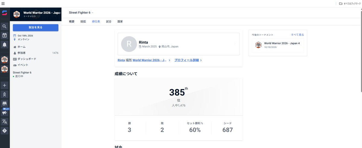
Task: Open the notifications bell icon
Action: [x=5, y=45]
